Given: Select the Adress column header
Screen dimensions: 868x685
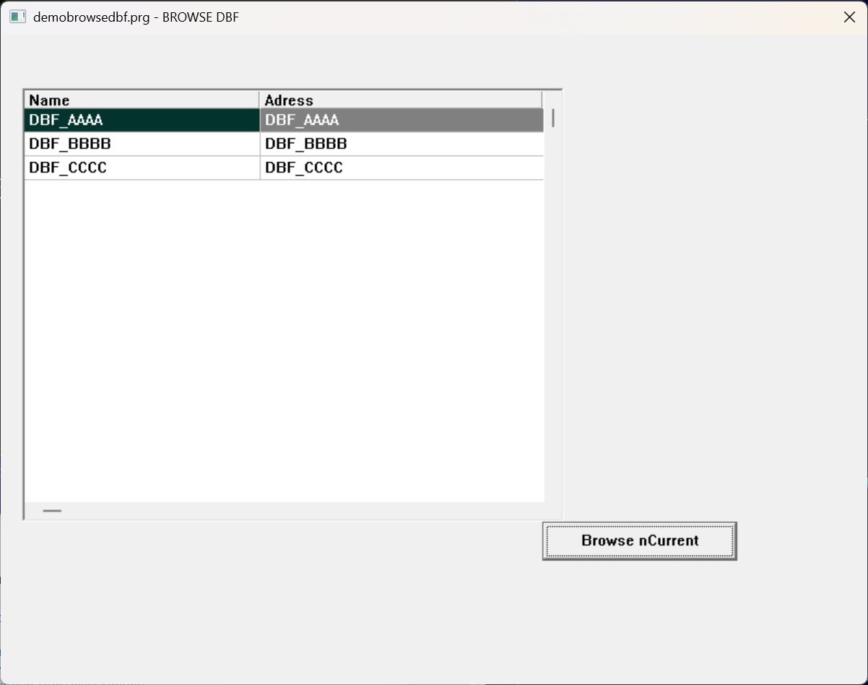Looking at the screenshot, I should [x=401, y=100].
